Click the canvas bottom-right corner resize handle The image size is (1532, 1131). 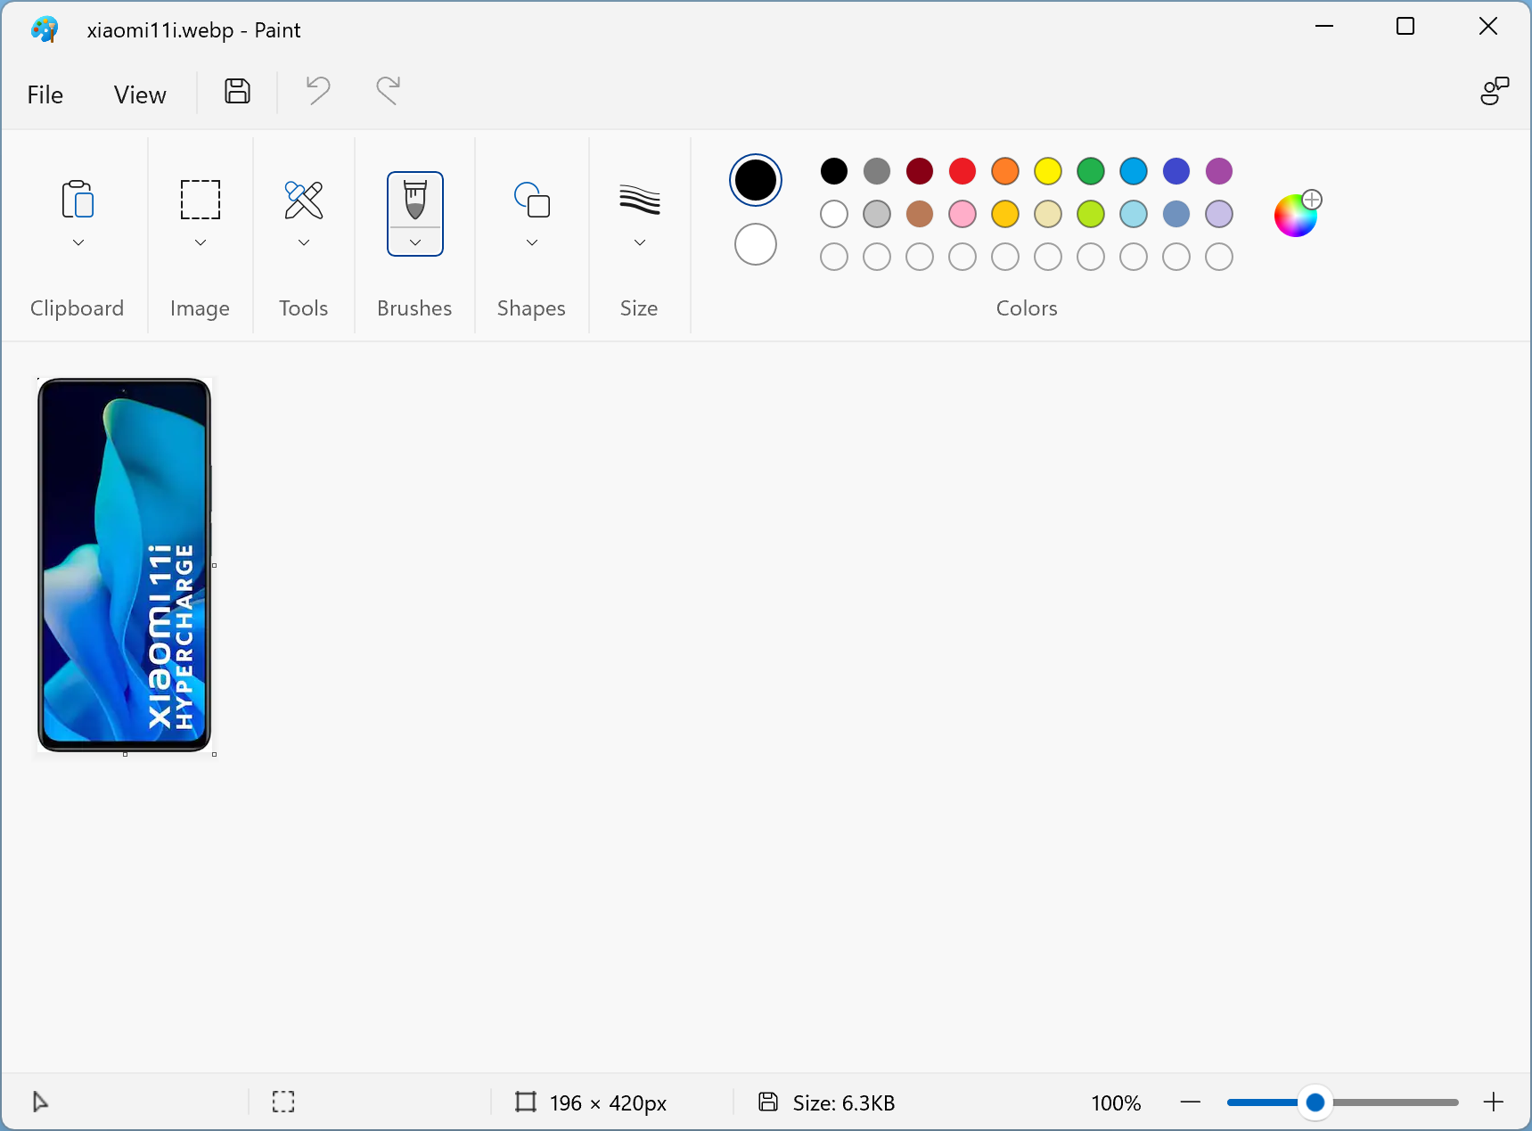tap(214, 754)
